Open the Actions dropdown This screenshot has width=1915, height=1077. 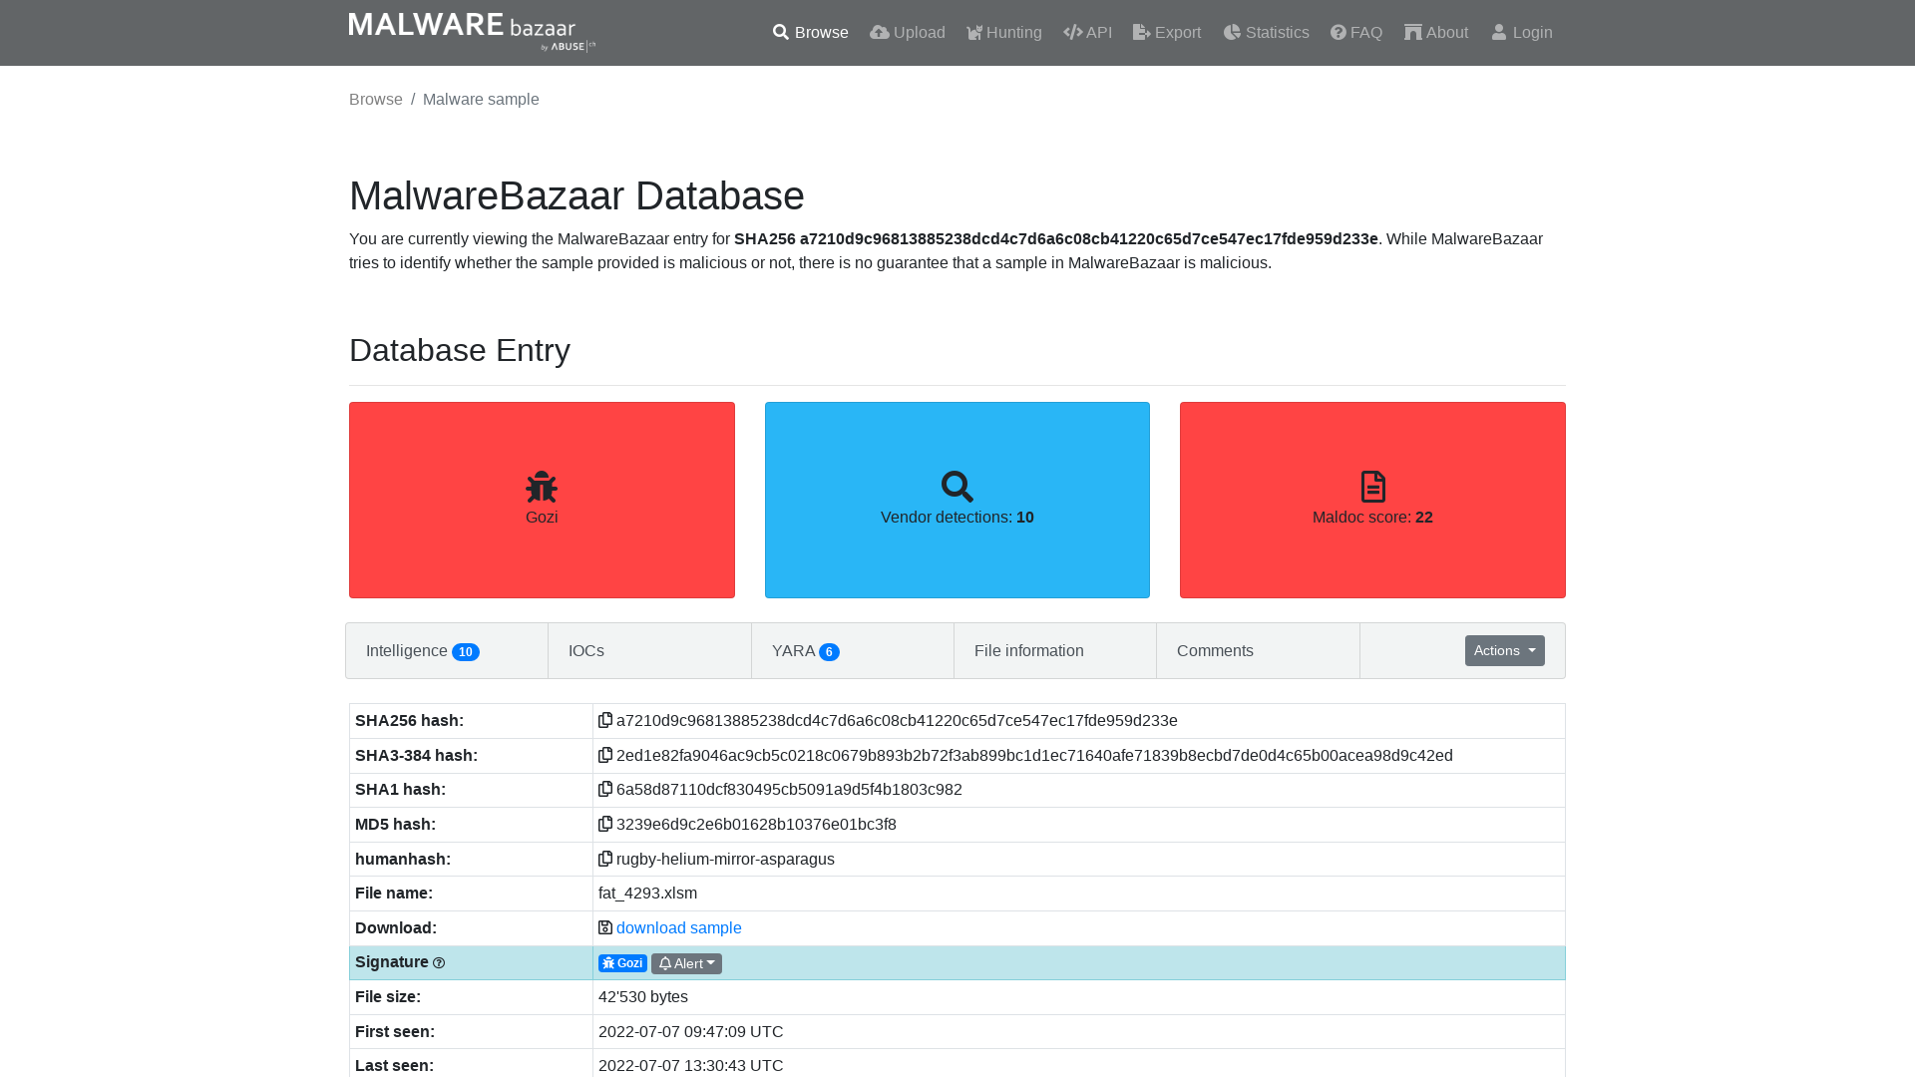[x=1504, y=650]
